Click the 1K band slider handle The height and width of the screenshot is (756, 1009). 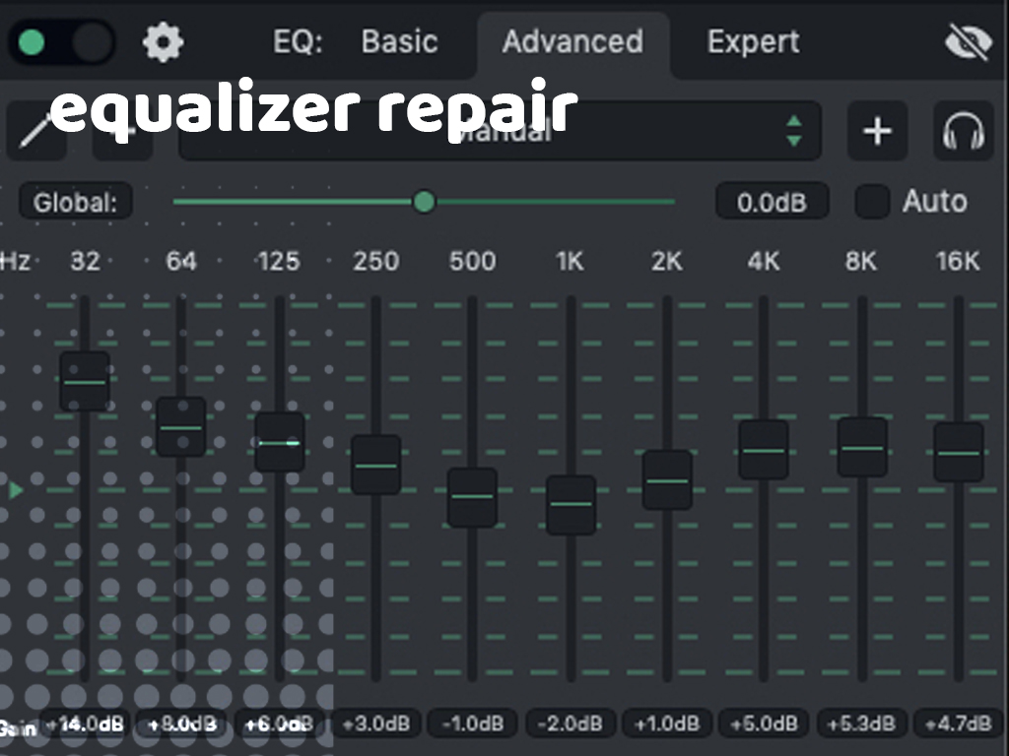[571, 504]
